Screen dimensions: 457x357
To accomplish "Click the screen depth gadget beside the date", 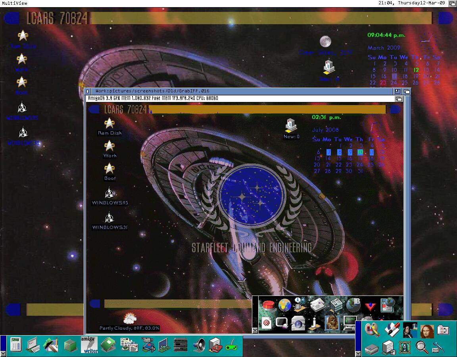I will pos(452,3).
